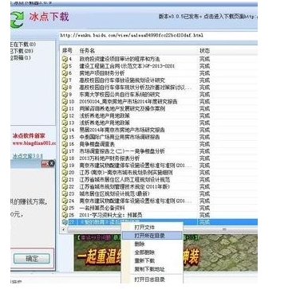
Task: Choose 打开日志目录 in the context menu
Action: (x=149, y=279)
